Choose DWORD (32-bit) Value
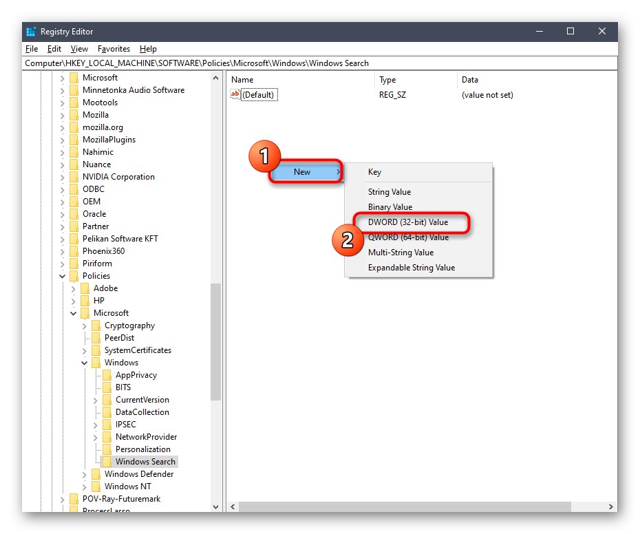This screenshot has width=640, height=534. tap(419, 222)
